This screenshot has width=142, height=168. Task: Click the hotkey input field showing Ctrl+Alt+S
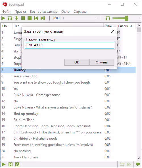click(x=69, y=45)
